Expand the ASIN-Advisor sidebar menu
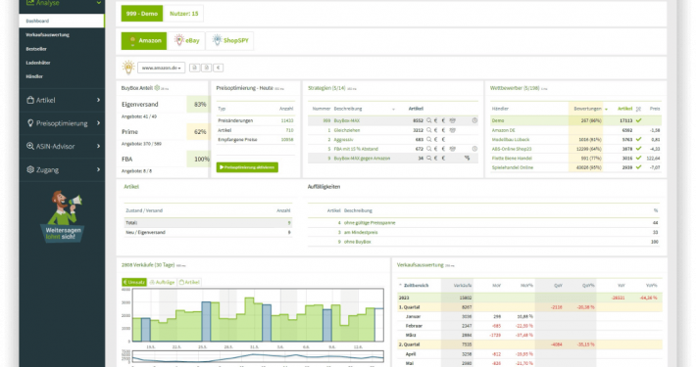 tap(62, 146)
